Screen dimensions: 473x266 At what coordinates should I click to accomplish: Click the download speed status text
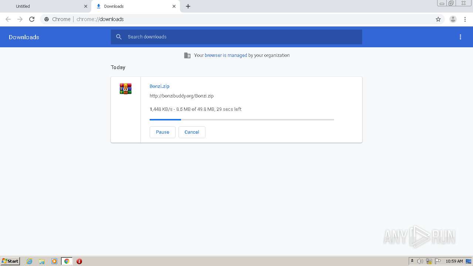(195, 109)
